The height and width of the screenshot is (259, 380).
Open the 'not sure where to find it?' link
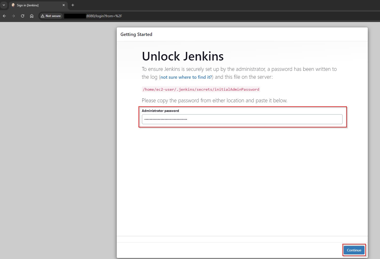click(186, 77)
